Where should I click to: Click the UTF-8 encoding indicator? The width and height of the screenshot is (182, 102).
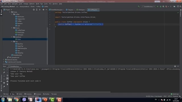pyautogui.click(x=169, y=96)
